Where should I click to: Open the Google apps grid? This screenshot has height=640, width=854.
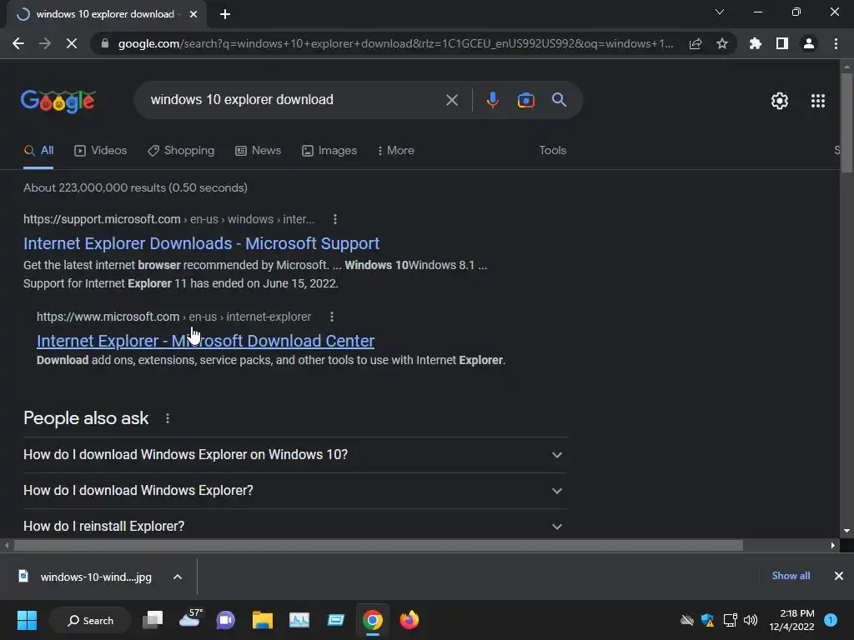(818, 101)
